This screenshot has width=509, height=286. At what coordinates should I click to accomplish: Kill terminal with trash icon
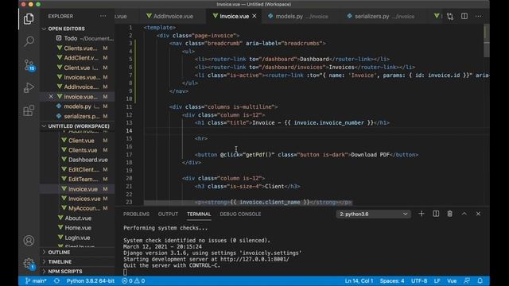tap(449, 214)
